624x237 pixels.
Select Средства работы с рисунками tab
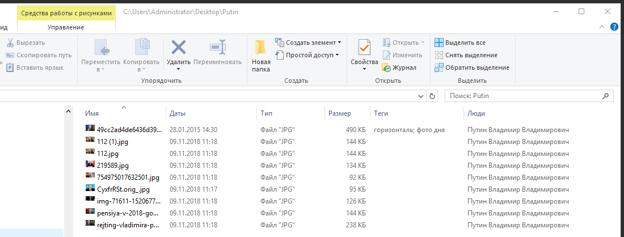pos(66,12)
